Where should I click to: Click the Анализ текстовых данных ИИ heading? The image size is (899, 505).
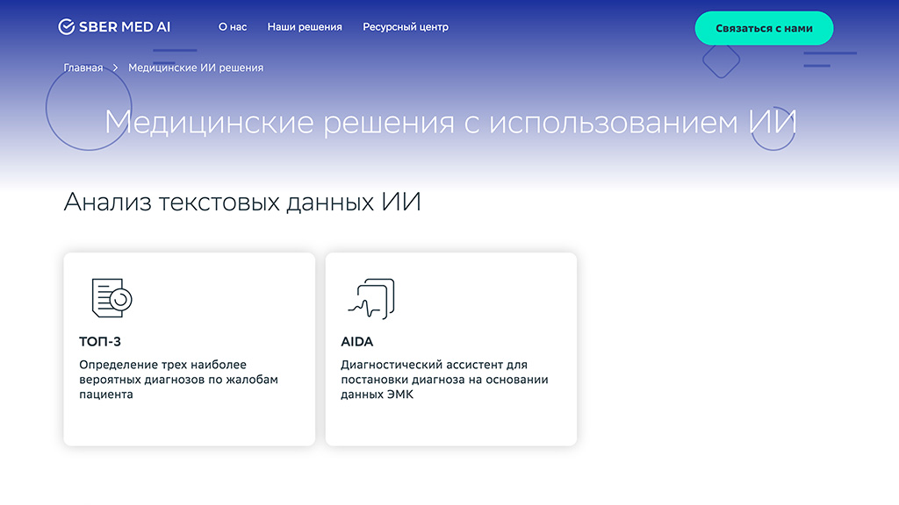click(242, 202)
